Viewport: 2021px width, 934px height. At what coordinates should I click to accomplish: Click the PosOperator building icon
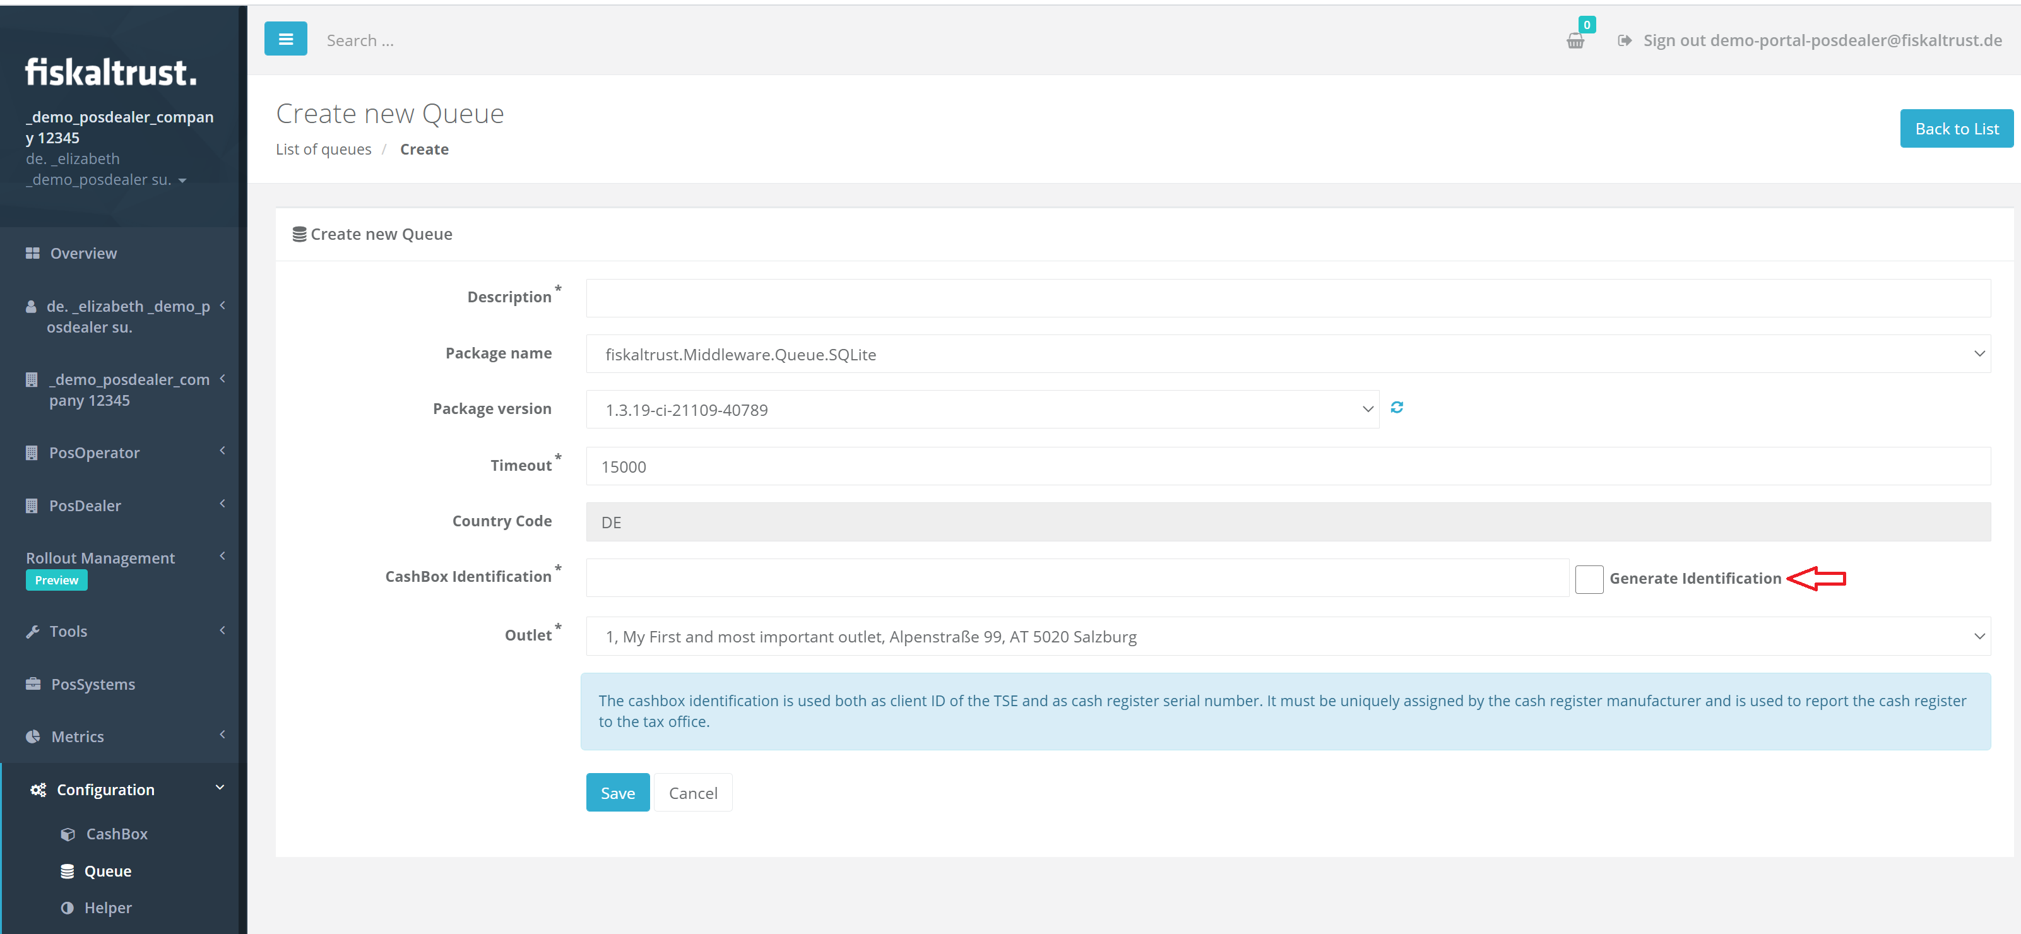[x=32, y=453]
